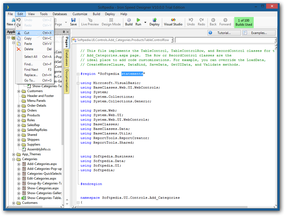
Task: Click the #endregion line in code
Action: (91, 184)
